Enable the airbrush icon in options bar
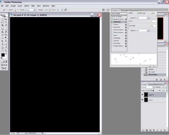This screenshot has height=135, width=169. click(x=66, y=10)
